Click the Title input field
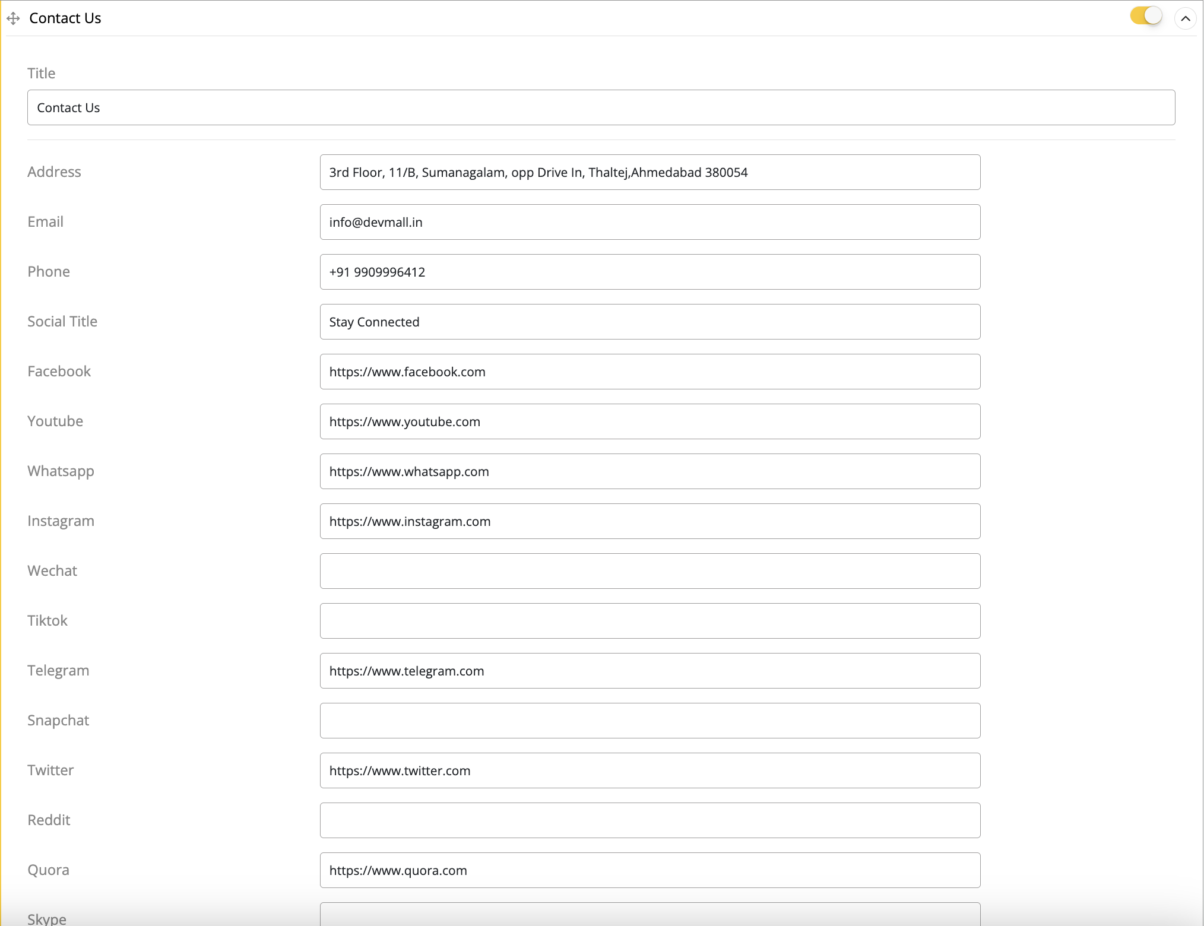1204x926 pixels. click(601, 107)
